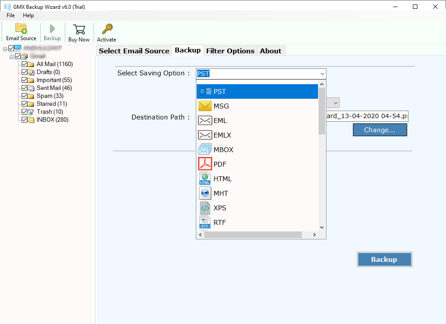Toggle the Starred folder checkbox
Screen dimensions: 446x324
pos(24,104)
